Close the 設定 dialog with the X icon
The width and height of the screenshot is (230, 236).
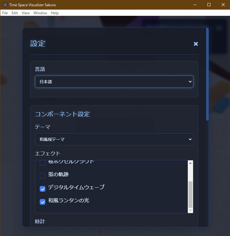click(x=196, y=44)
